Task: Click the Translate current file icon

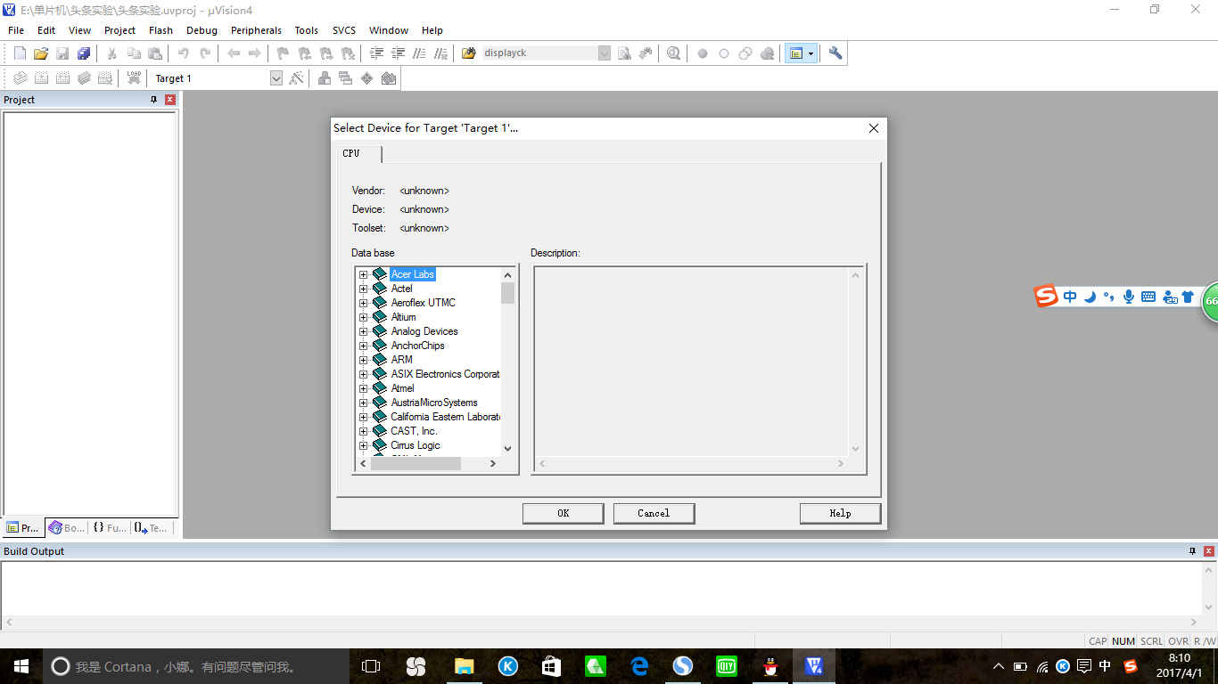Action: click(20, 78)
